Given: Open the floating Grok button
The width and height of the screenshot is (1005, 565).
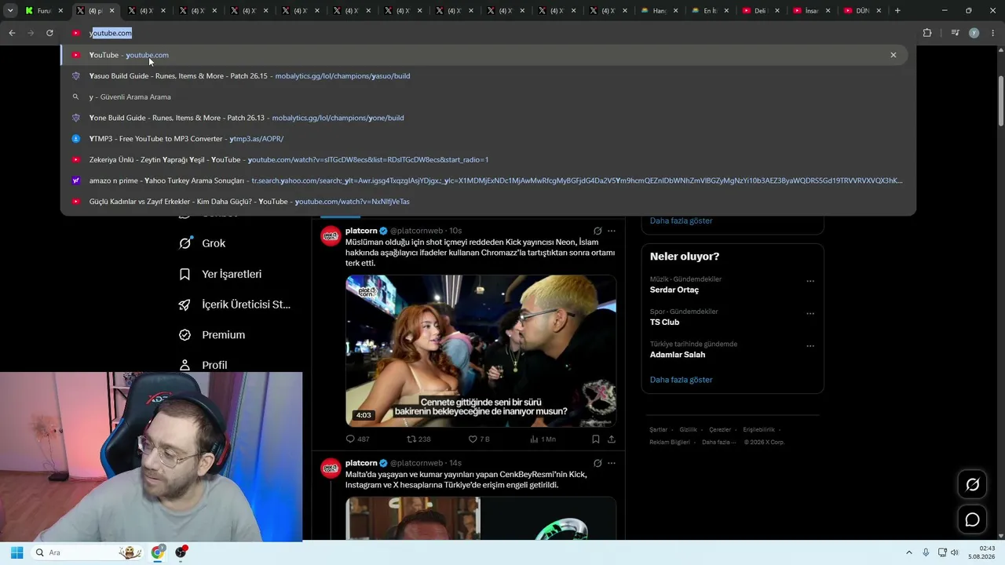Looking at the screenshot, I should click(x=972, y=485).
